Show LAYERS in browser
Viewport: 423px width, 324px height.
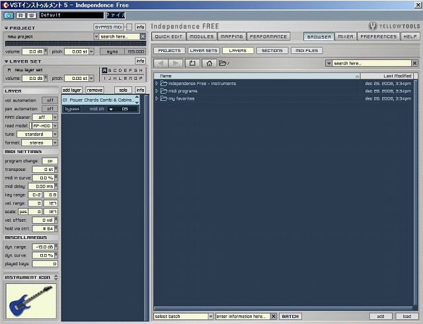[238, 51]
